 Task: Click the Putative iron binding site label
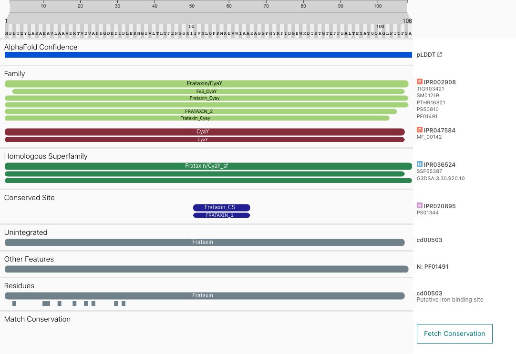(x=450, y=300)
